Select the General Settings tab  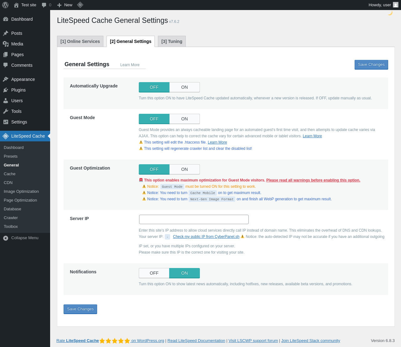pos(131,41)
